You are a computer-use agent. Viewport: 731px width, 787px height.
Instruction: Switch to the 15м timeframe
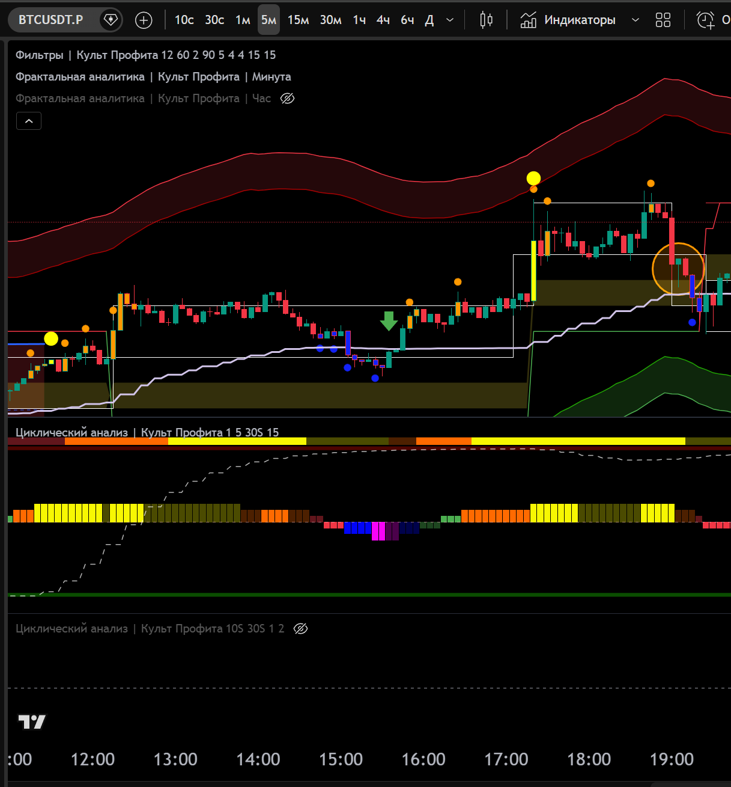tap(298, 20)
